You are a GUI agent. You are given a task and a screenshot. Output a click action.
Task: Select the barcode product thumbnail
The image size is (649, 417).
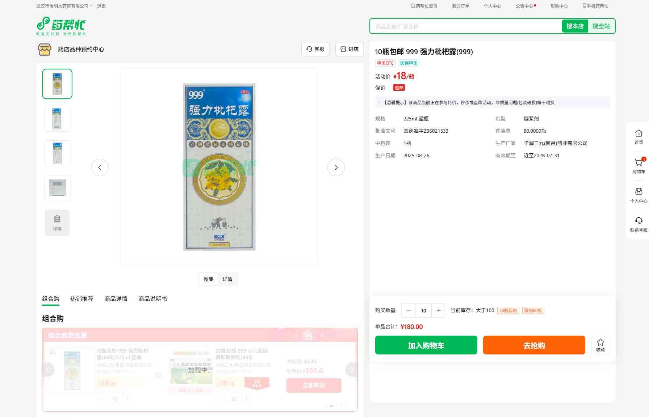pyautogui.click(x=57, y=188)
